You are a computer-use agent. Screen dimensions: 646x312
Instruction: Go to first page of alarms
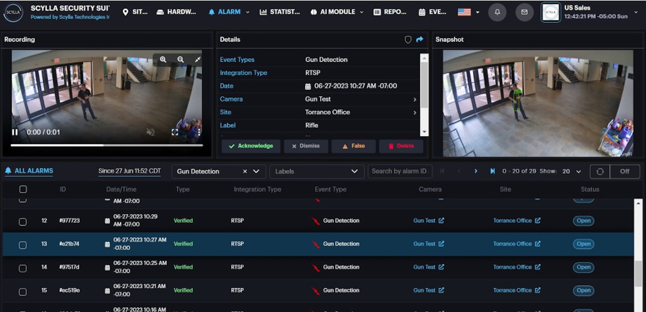click(442, 171)
